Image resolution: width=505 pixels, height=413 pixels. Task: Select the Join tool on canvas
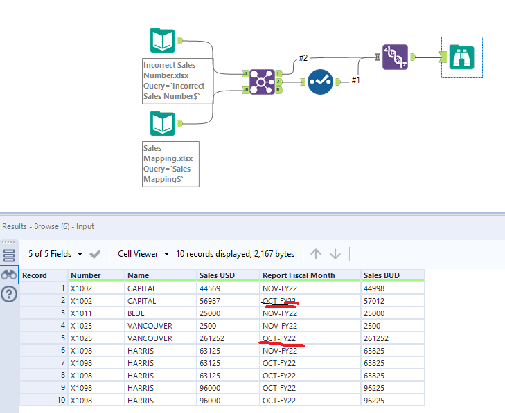[262, 82]
